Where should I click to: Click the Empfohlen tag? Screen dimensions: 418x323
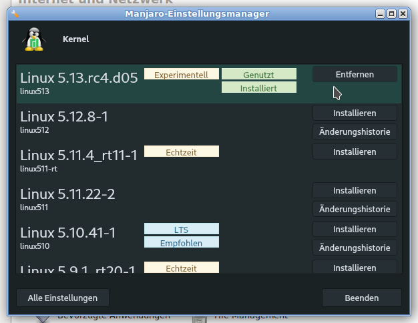coord(182,242)
